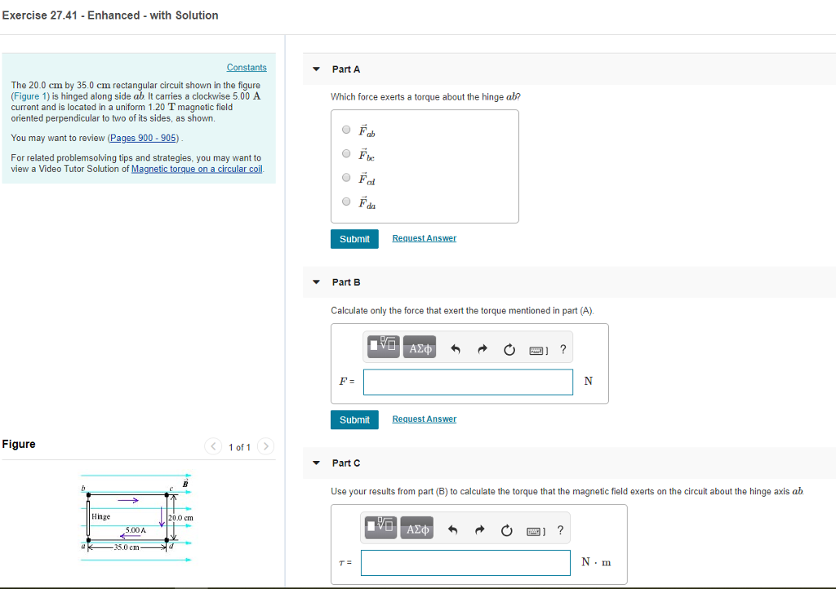Viewport: 836px width, 589px height.
Task: Collapse the Part A section
Action: click(x=316, y=69)
